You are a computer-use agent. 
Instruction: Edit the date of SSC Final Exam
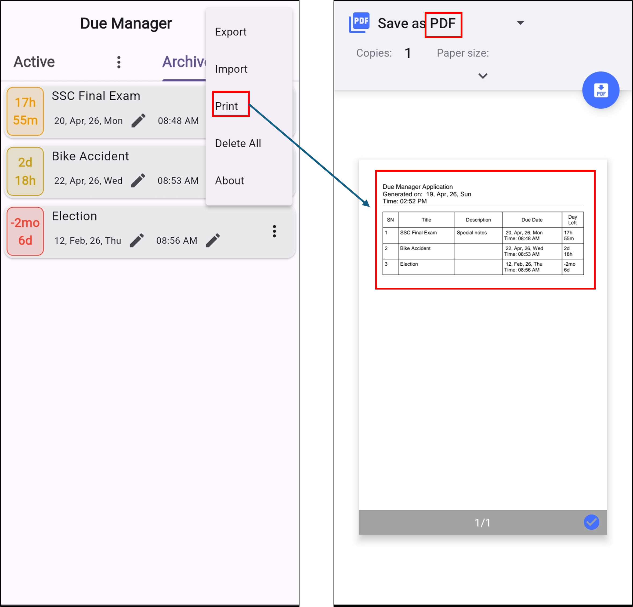138,121
